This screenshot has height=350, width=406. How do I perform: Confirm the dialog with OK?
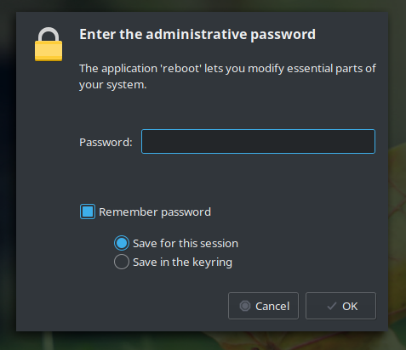point(340,306)
